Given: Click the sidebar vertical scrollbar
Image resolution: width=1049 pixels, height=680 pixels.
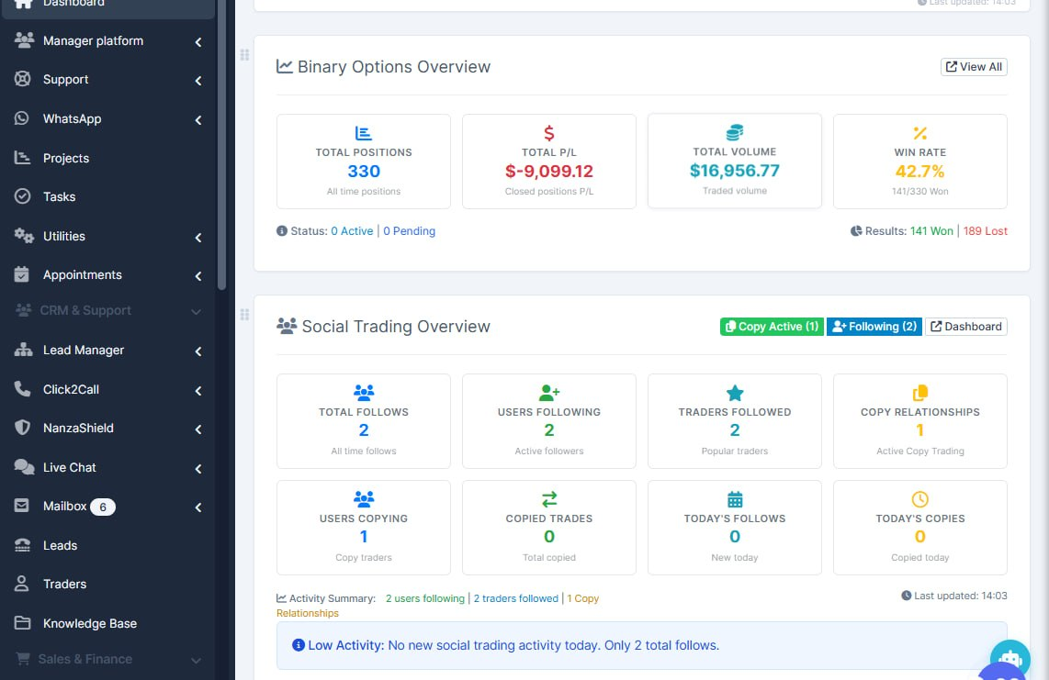Looking at the screenshot, I should (x=221, y=145).
